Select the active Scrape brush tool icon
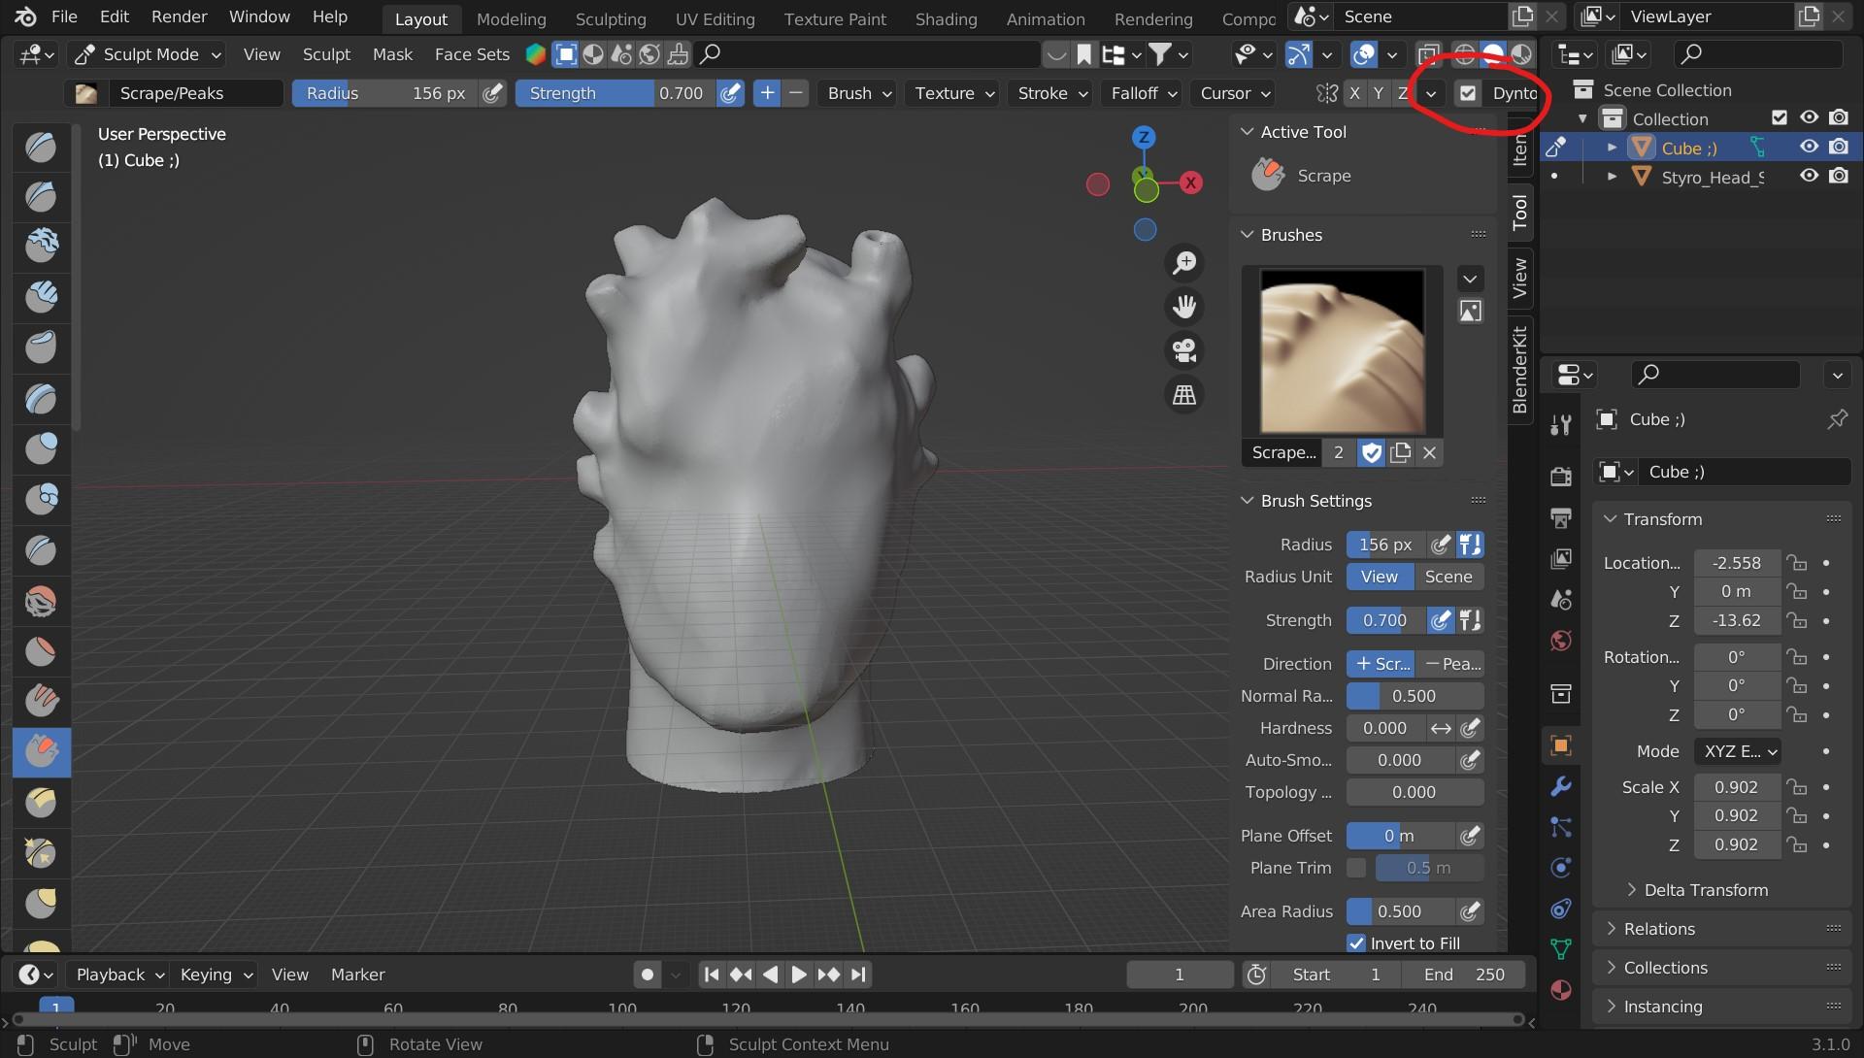 [41, 751]
